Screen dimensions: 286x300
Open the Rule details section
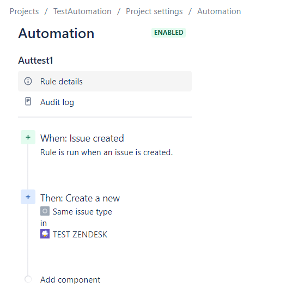pyautogui.click(x=105, y=81)
